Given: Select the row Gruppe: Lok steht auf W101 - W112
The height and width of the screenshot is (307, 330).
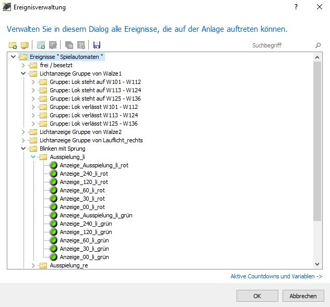Looking at the screenshot, I should coord(96,82).
